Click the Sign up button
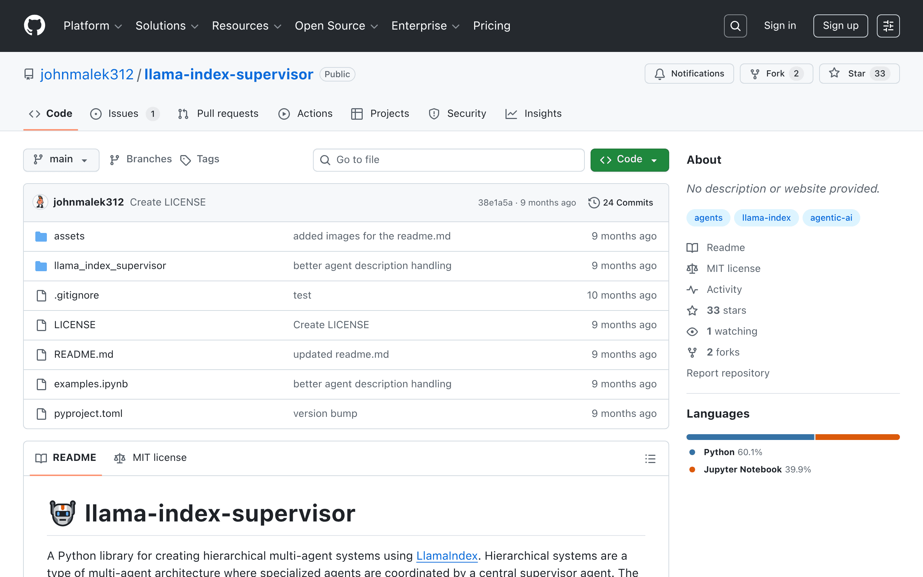Image resolution: width=923 pixels, height=577 pixels. pos(840,26)
